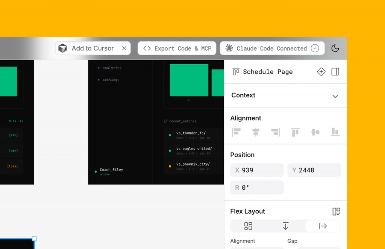The height and width of the screenshot is (249, 385).
Task: Click the rotation field showing 0 degrees
Action: (x=257, y=187)
